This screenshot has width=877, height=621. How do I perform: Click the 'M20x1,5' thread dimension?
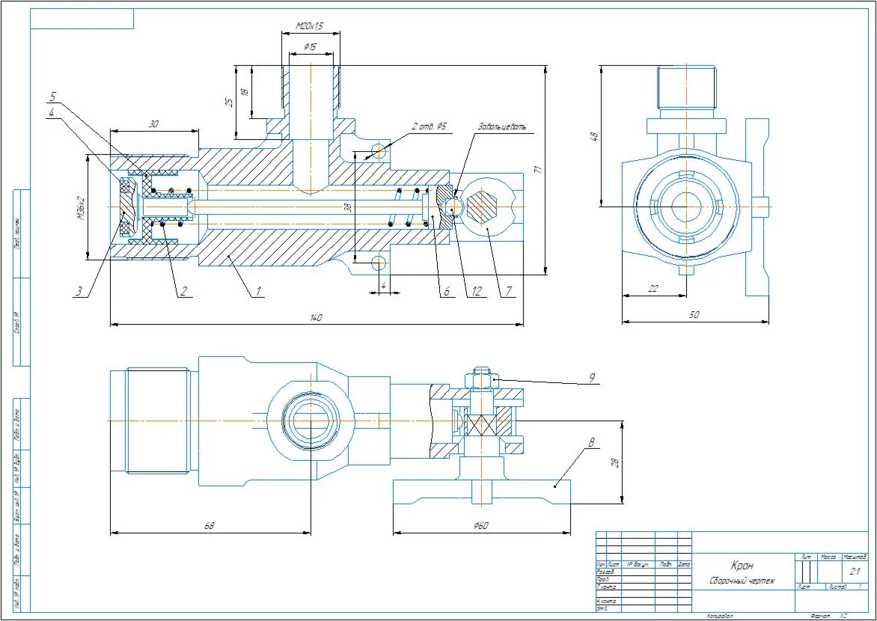pos(310,25)
